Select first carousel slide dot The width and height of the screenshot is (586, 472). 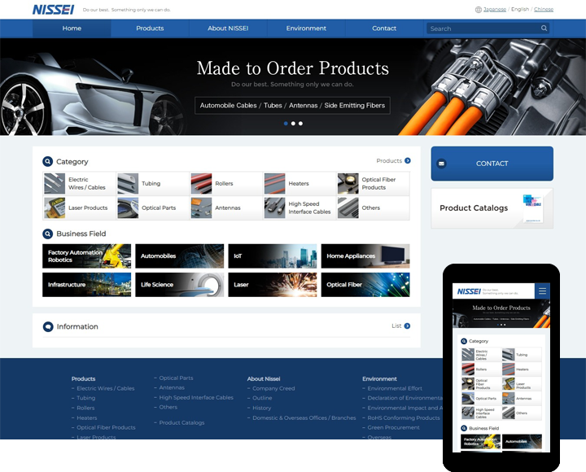[x=286, y=124]
